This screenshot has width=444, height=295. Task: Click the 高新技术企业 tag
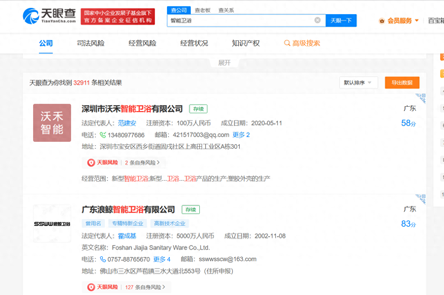[170, 224]
